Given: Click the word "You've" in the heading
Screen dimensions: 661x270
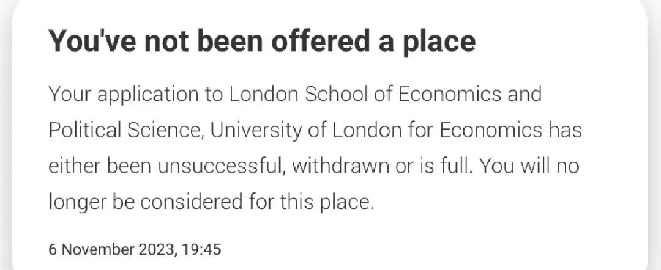Looking at the screenshot, I should [93, 41].
